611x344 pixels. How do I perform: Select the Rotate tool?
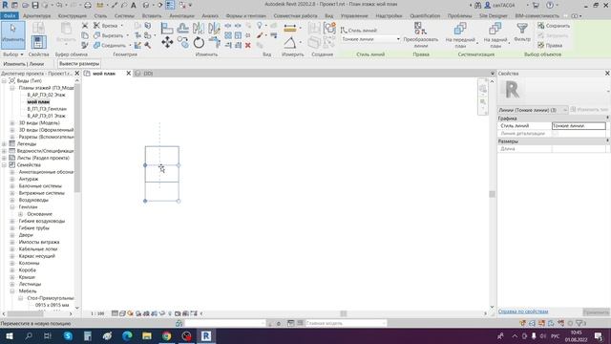[199, 42]
